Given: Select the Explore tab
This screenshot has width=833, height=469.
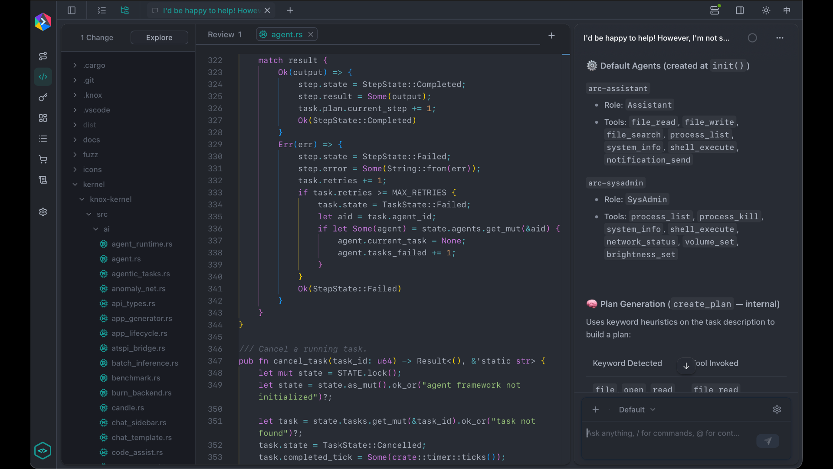Looking at the screenshot, I should pos(159,37).
